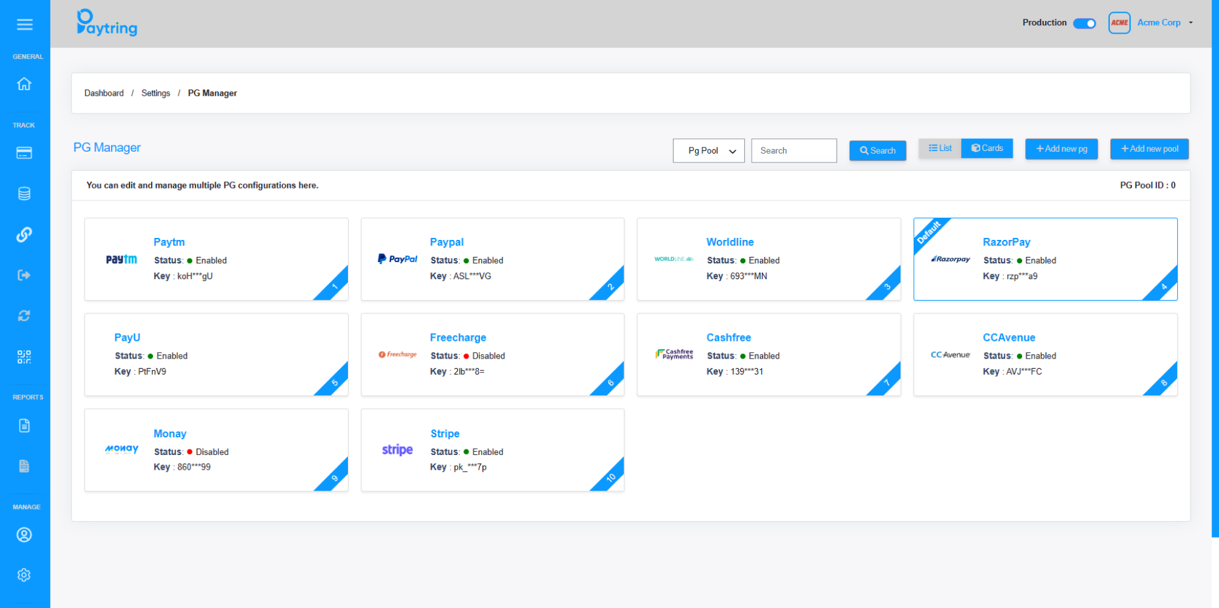Open the Paypal gateway title

click(x=447, y=242)
